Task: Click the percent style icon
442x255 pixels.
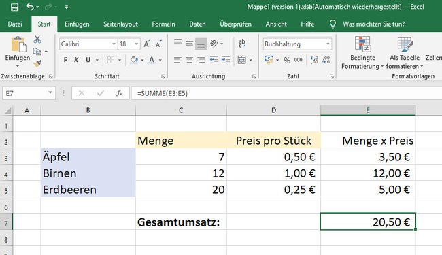Action: click(287, 60)
